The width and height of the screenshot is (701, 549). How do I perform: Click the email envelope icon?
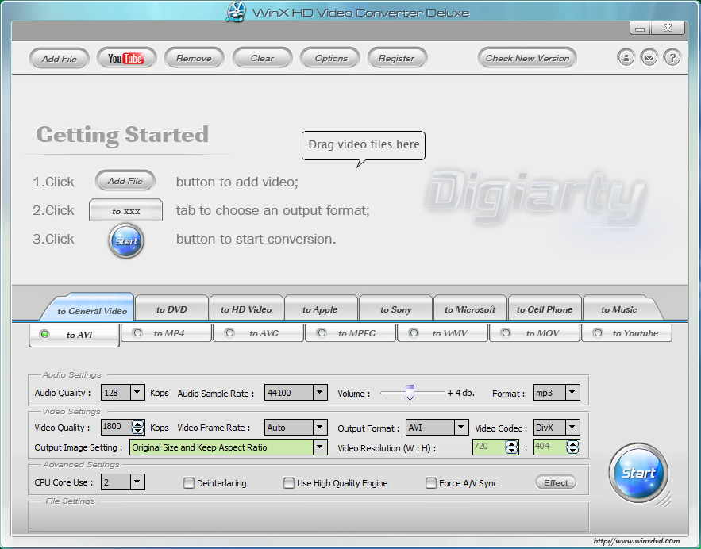(x=649, y=58)
